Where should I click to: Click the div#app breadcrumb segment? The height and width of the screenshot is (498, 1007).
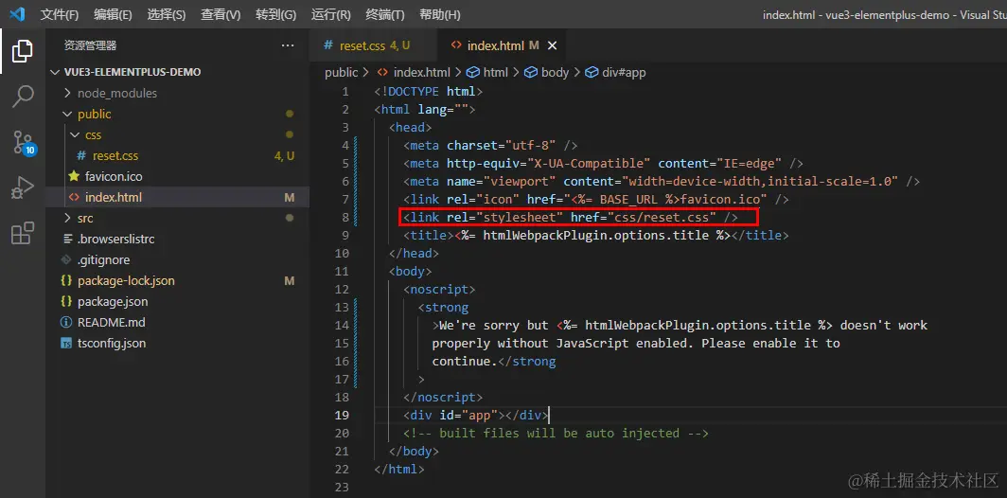(615, 73)
